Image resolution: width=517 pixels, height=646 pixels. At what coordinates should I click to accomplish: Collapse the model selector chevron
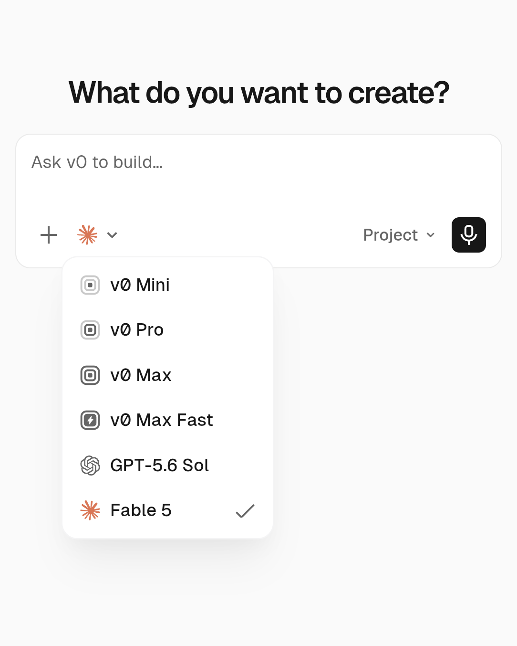(x=112, y=235)
